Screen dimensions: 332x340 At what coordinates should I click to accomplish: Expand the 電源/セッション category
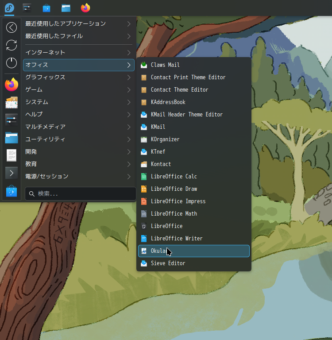[x=78, y=176]
